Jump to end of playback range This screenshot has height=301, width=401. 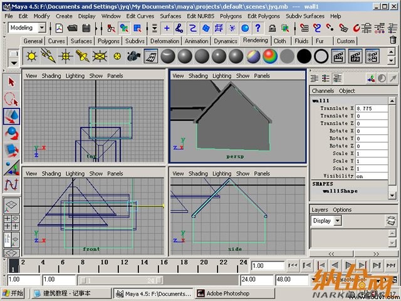click(391, 265)
